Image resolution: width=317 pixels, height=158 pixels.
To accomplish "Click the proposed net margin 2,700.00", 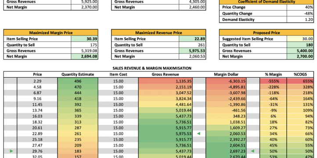I will 300,56.
